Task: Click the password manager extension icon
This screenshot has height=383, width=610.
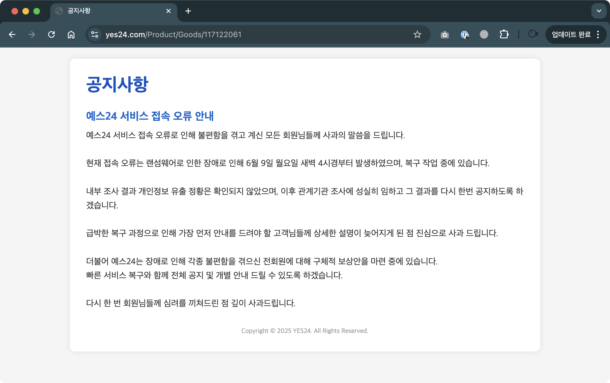Action: 464,34
